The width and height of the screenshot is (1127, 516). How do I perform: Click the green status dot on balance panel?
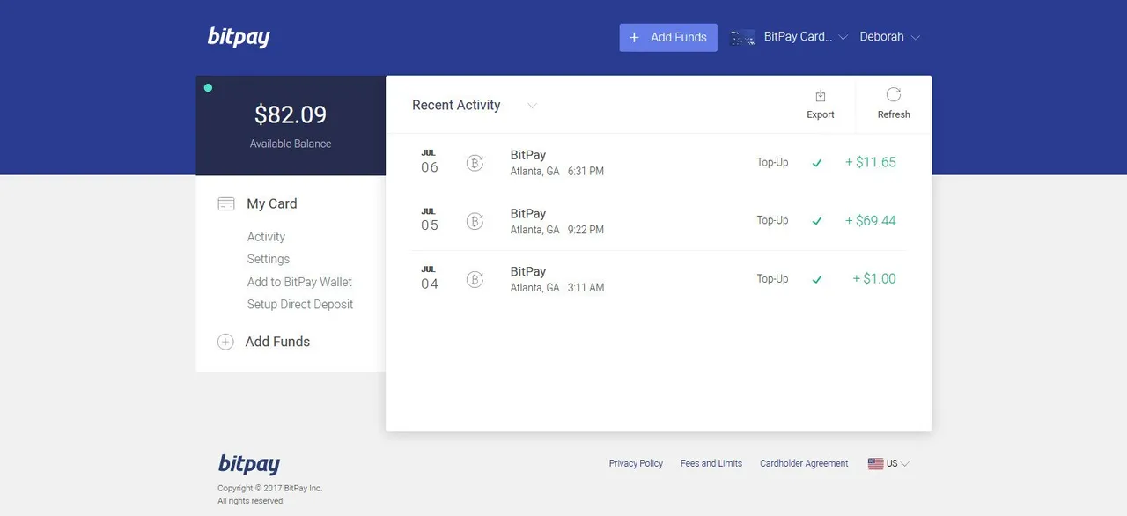209,87
